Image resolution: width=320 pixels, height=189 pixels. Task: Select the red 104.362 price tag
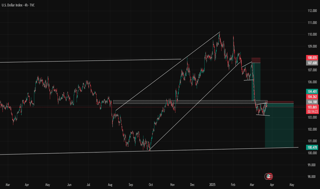pyautogui.click(x=312, y=97)
